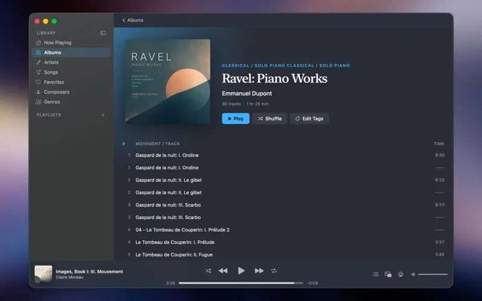
Task: Select Le gibet track with 6:20 duration
Action: click(x=283, y=180)
